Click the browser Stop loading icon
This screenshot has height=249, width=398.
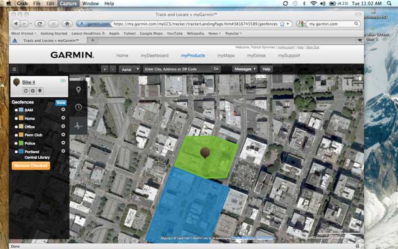53,24
